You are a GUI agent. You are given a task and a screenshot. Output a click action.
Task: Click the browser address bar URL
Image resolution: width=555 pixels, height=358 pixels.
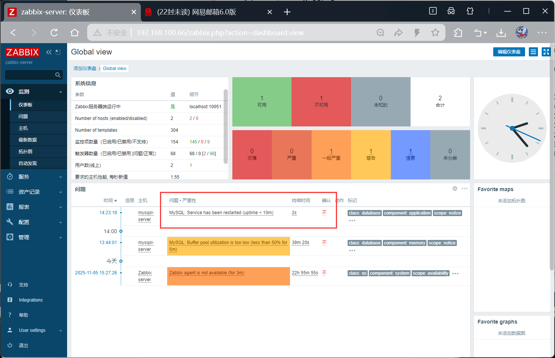(x=220, y=33)
